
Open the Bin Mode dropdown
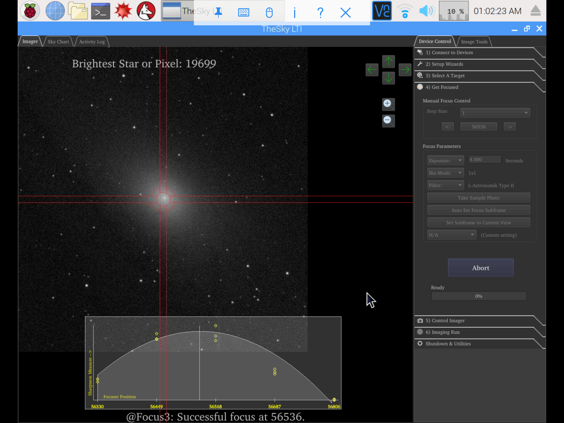pyautogui.click(x=446, y=173)
